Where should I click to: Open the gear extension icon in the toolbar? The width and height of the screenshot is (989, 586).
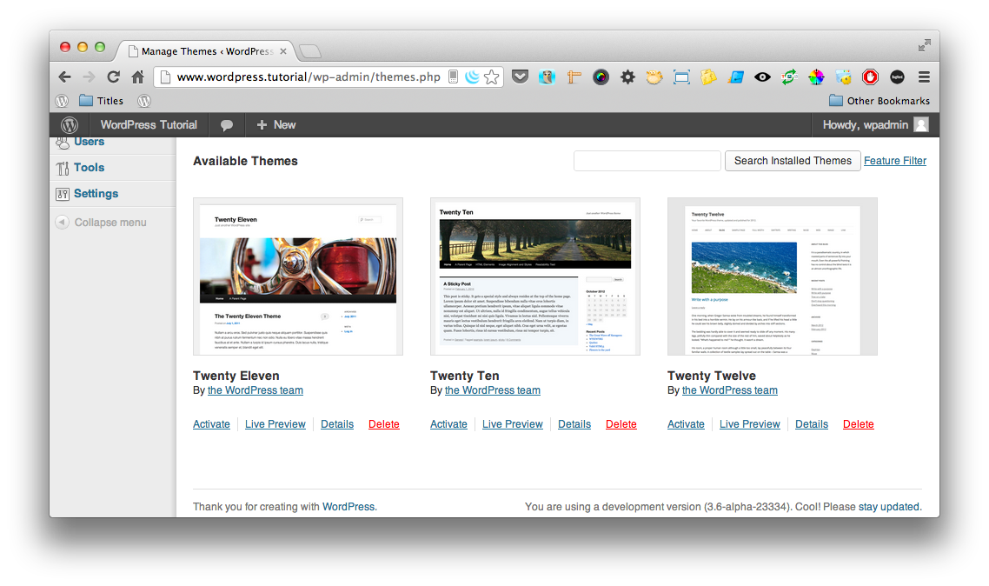627,77
